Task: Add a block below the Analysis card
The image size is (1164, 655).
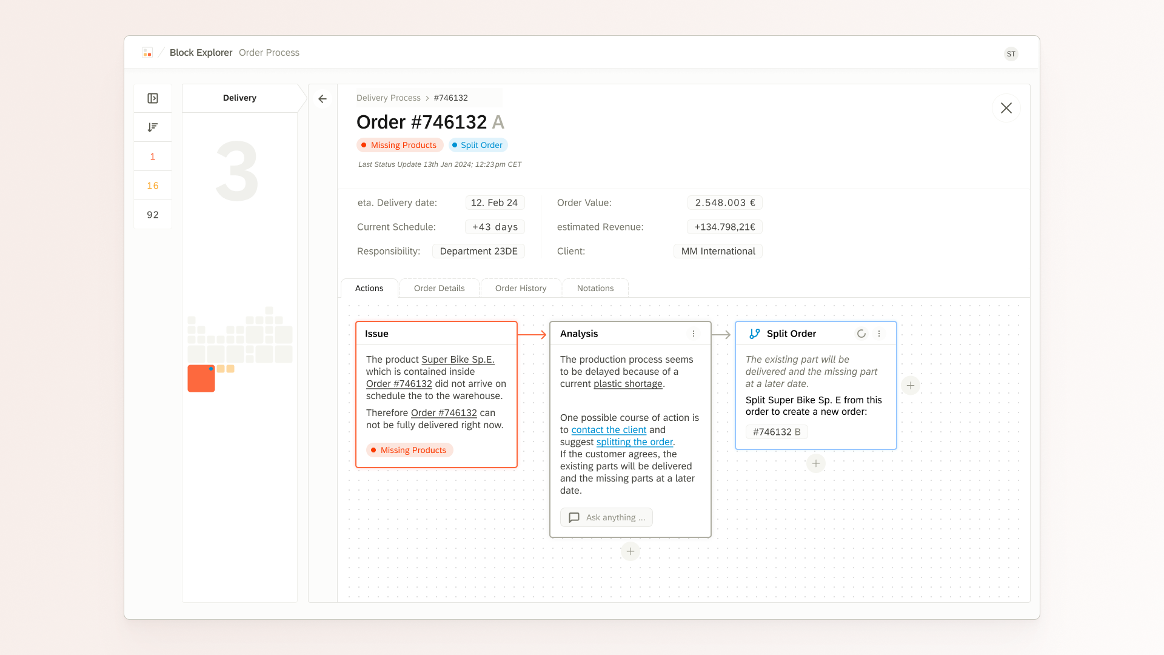Action: [x=630, y=551]
